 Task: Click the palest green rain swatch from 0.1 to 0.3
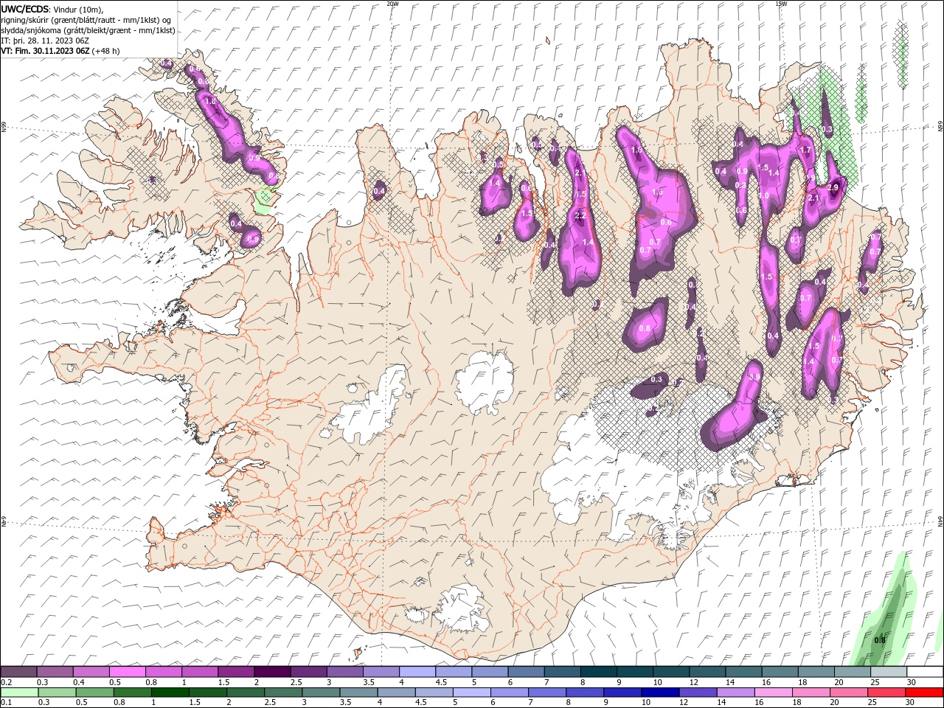pos(19,693)
